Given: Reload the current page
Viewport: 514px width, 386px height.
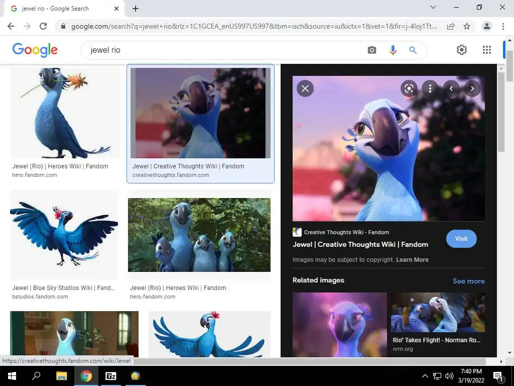Looking at the screenshot, I should (43, 26).
